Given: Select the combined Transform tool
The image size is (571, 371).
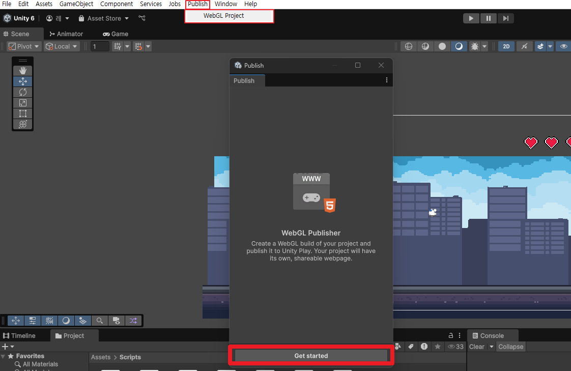Looking at the screenshot, I should click(22, 124).
